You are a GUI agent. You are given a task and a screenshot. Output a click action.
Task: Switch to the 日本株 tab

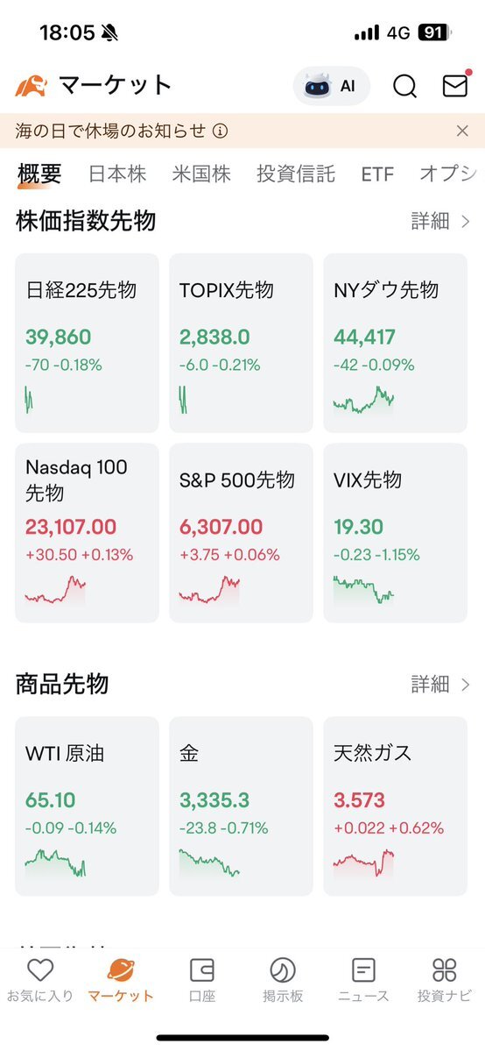117,175
